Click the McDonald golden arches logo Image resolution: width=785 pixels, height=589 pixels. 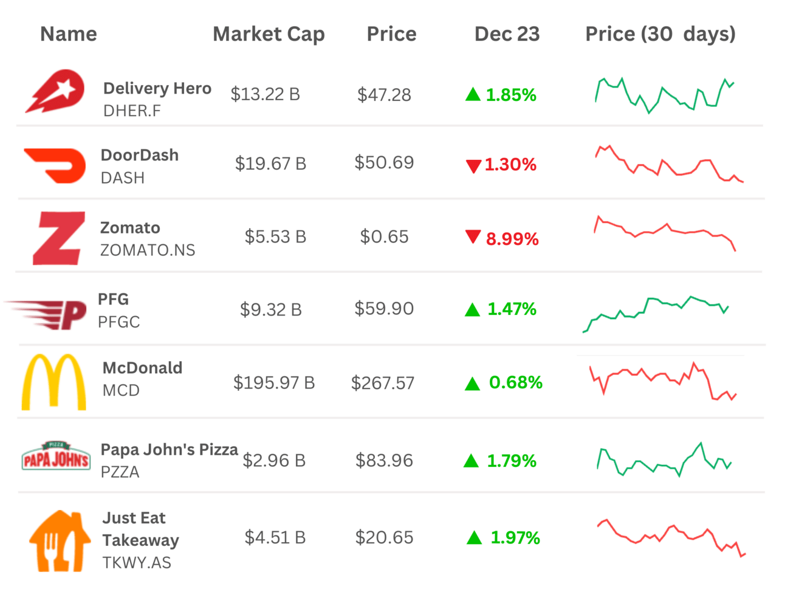click(54, 382)
